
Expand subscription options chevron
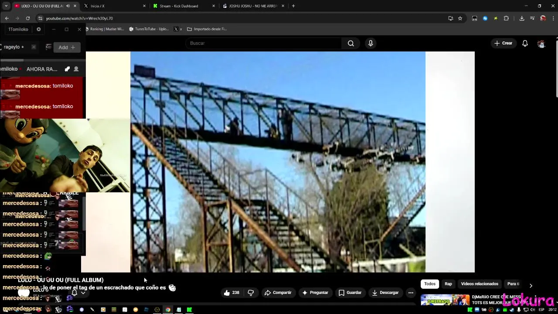[83, 293]
